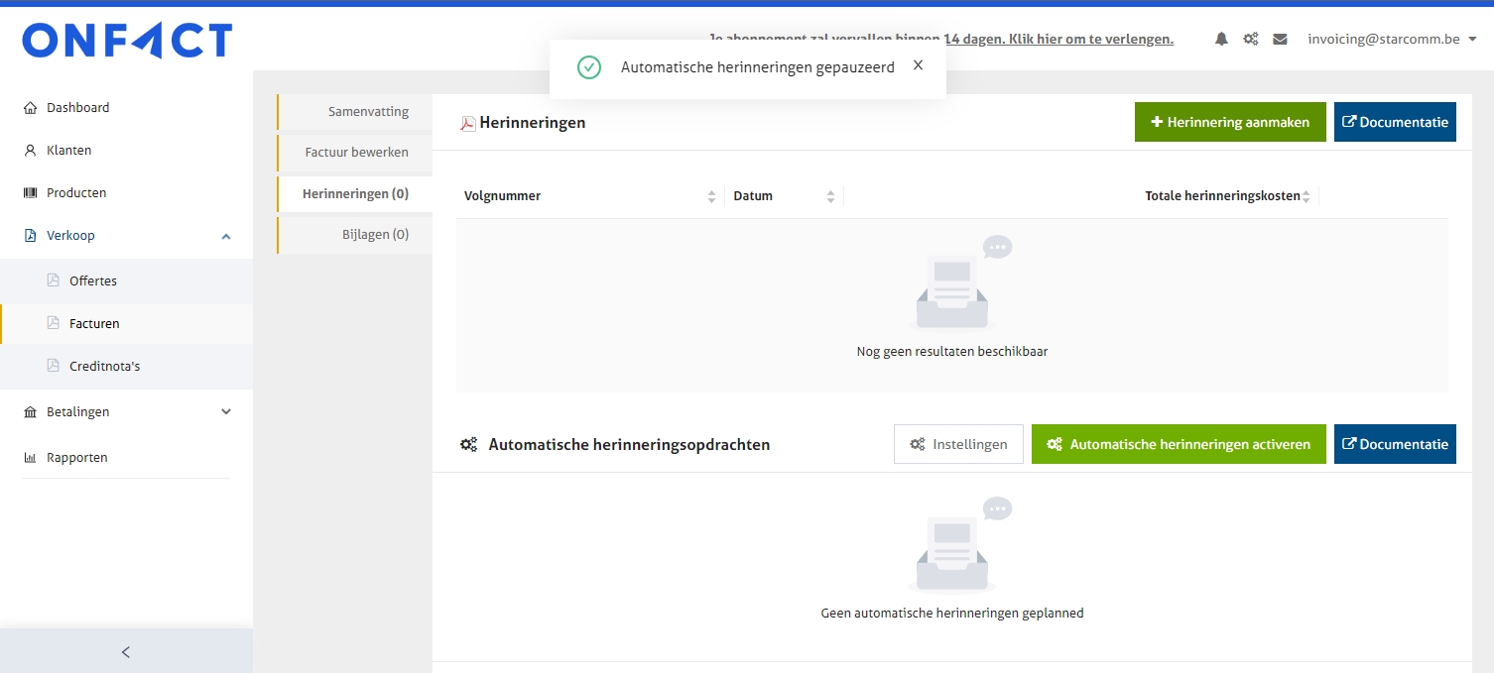The width and height of the screenshot is (1494, 673).
Task: Collapse the sidebar using the arrow at bottom
Action: pyautogui.click(x=126, y=652)
